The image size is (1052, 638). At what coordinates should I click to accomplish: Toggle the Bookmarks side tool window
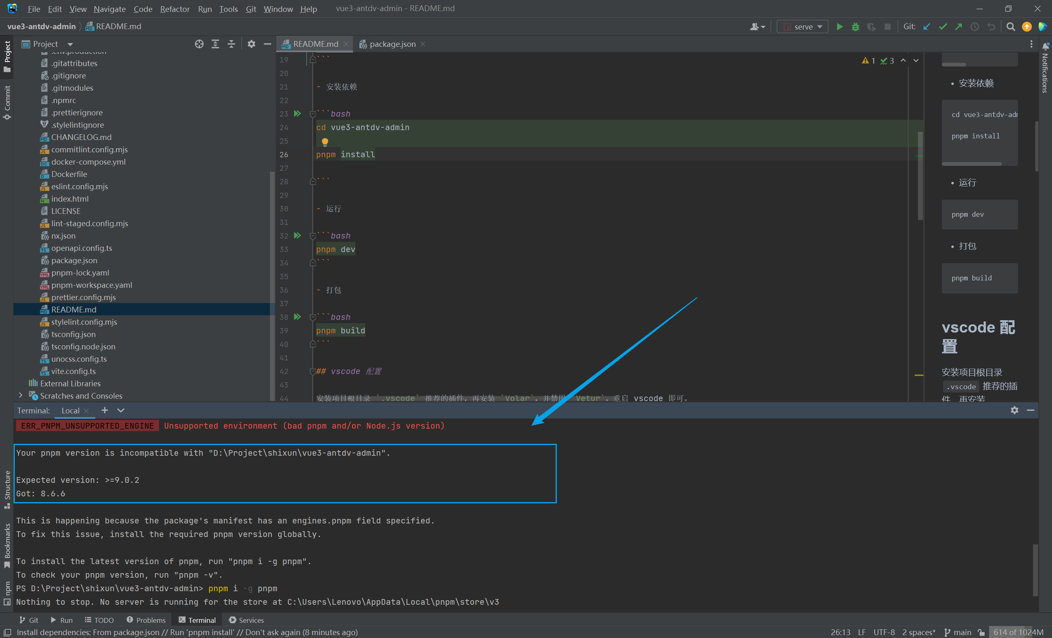7,546
